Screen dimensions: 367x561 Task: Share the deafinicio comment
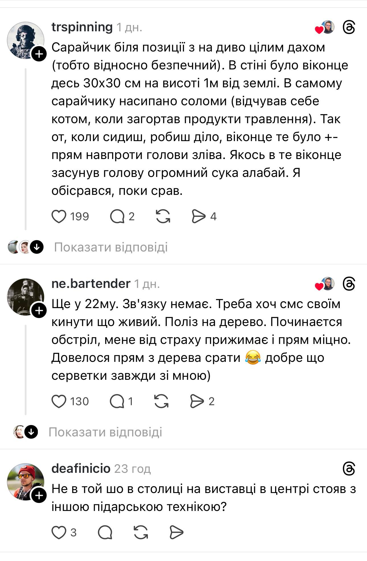[x=176, y=532]
